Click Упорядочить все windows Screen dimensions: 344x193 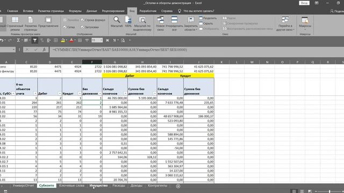(174, 24)
